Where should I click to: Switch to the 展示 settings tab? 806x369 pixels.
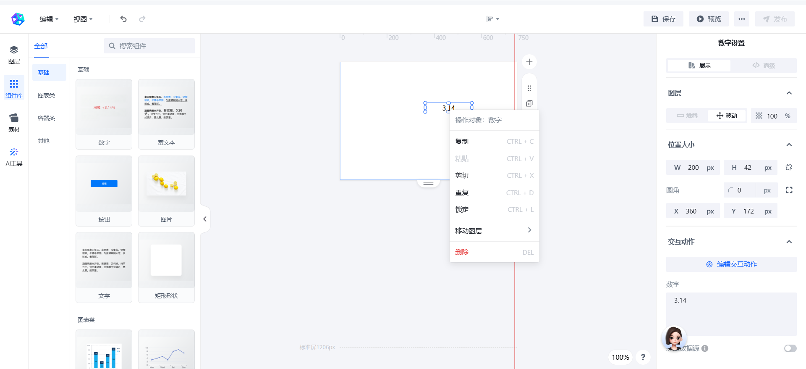click(x=699, y=66)
